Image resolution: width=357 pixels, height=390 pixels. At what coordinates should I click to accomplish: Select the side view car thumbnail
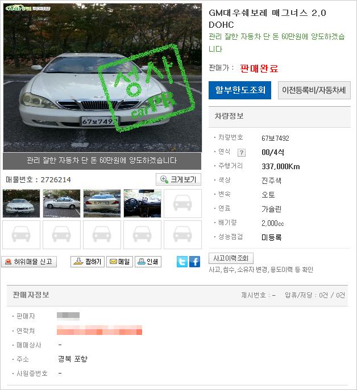coord(61,203)
